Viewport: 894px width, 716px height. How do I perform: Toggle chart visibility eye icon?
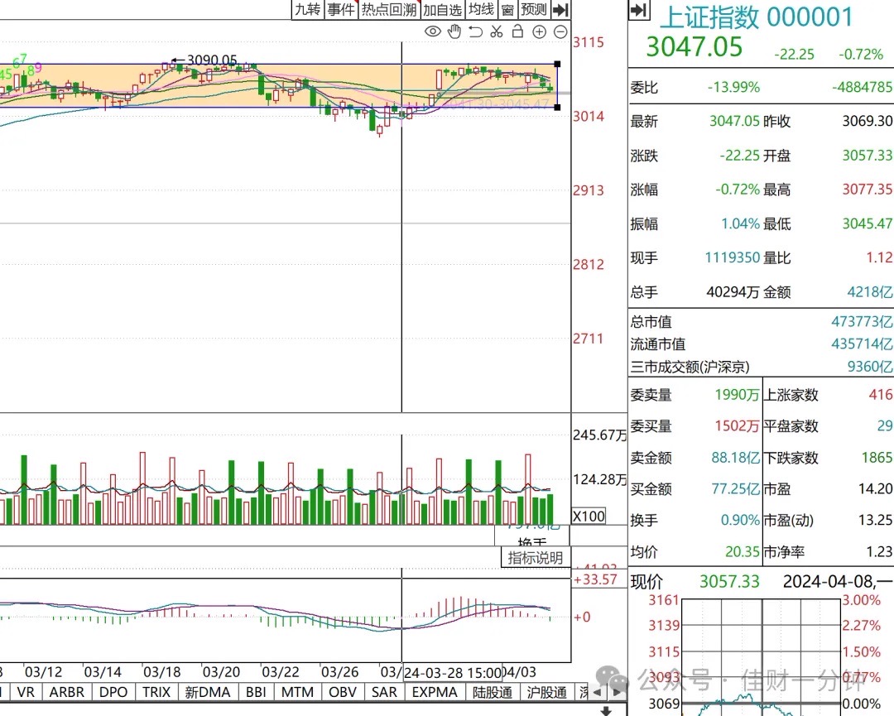point(433,32)
